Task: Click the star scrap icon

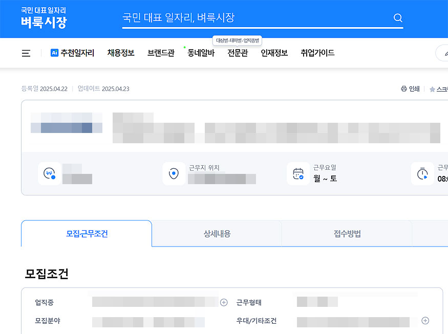Action: [x=432, y=90]
